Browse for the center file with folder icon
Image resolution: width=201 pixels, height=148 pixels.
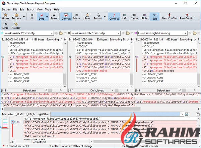click(128, 33)
